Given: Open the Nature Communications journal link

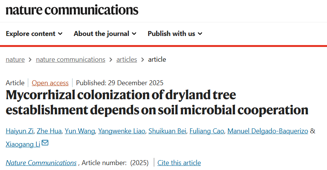Looking at the screenshot, I should [41, 163].
